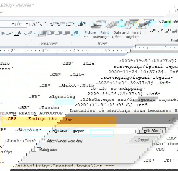Click the Find Next button
This screenshot has height=171, width=178.
click(151, 131)
